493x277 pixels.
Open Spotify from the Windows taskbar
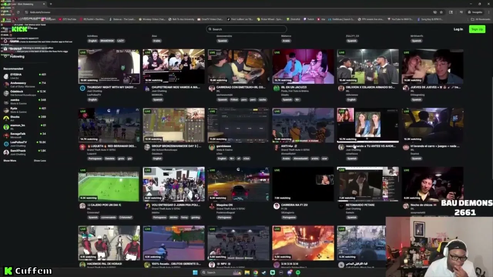coord(298,272)
